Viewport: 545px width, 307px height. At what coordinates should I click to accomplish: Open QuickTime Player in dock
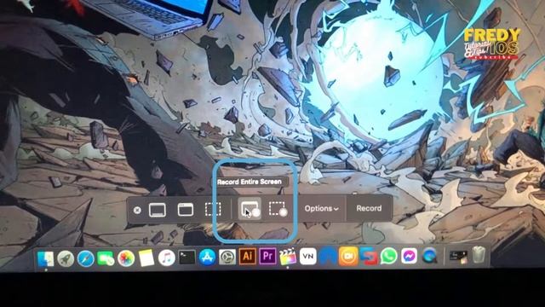click(429, 256)
